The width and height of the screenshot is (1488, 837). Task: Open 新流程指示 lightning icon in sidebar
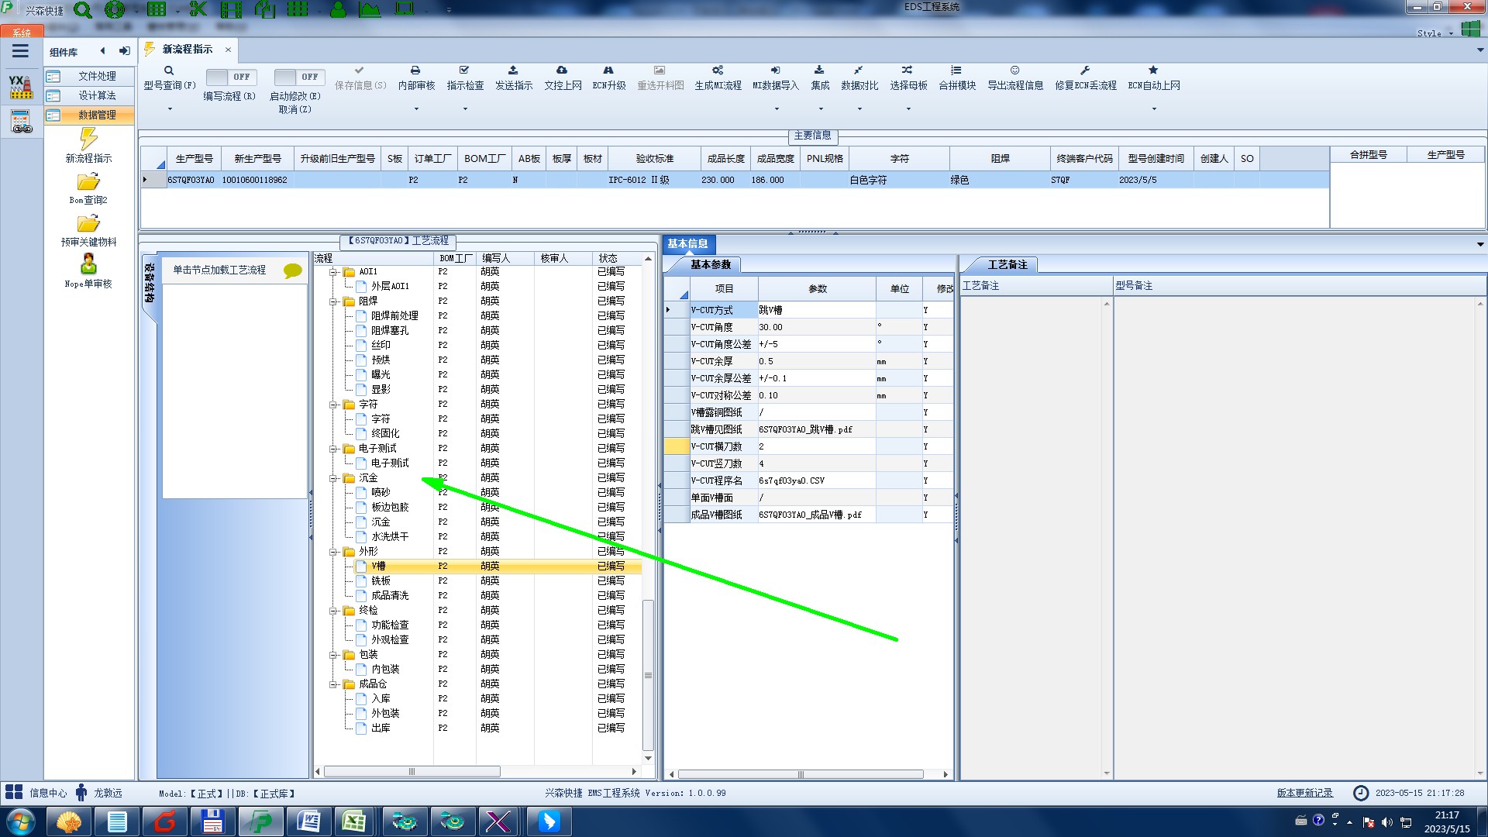[88, 139]
